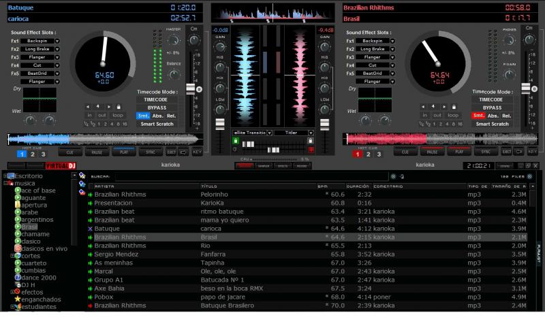Click CUE on the right deck
The width and height of the screenshot is (545, 317).
coord(405,152)
